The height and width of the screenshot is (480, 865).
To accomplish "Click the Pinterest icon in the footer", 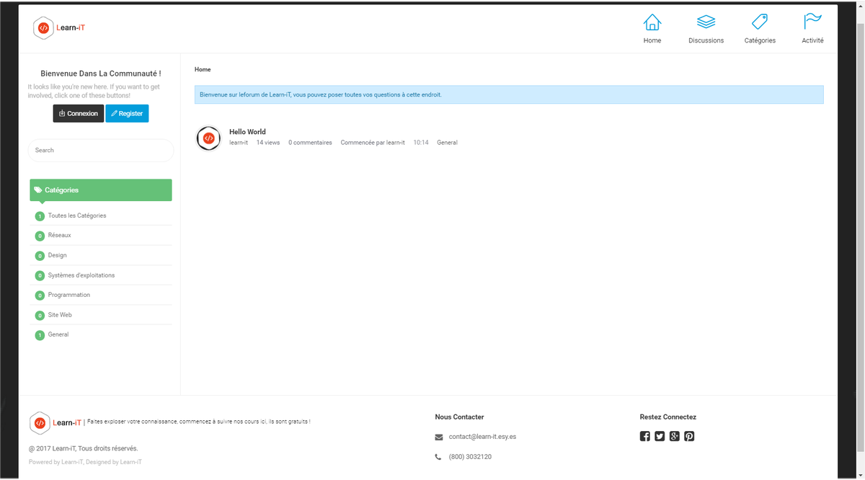I will tap(689, 436).
